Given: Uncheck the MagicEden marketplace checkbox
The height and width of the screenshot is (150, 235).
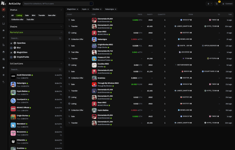Looking at the screenshot, I should coord(11,52).
